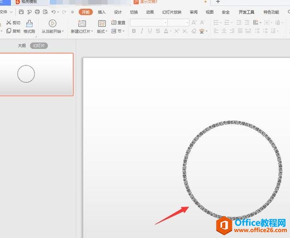This screenshot has width=290, height=238.
Task: Toggle Bold formatting
Action: click(x=134, y=31)
